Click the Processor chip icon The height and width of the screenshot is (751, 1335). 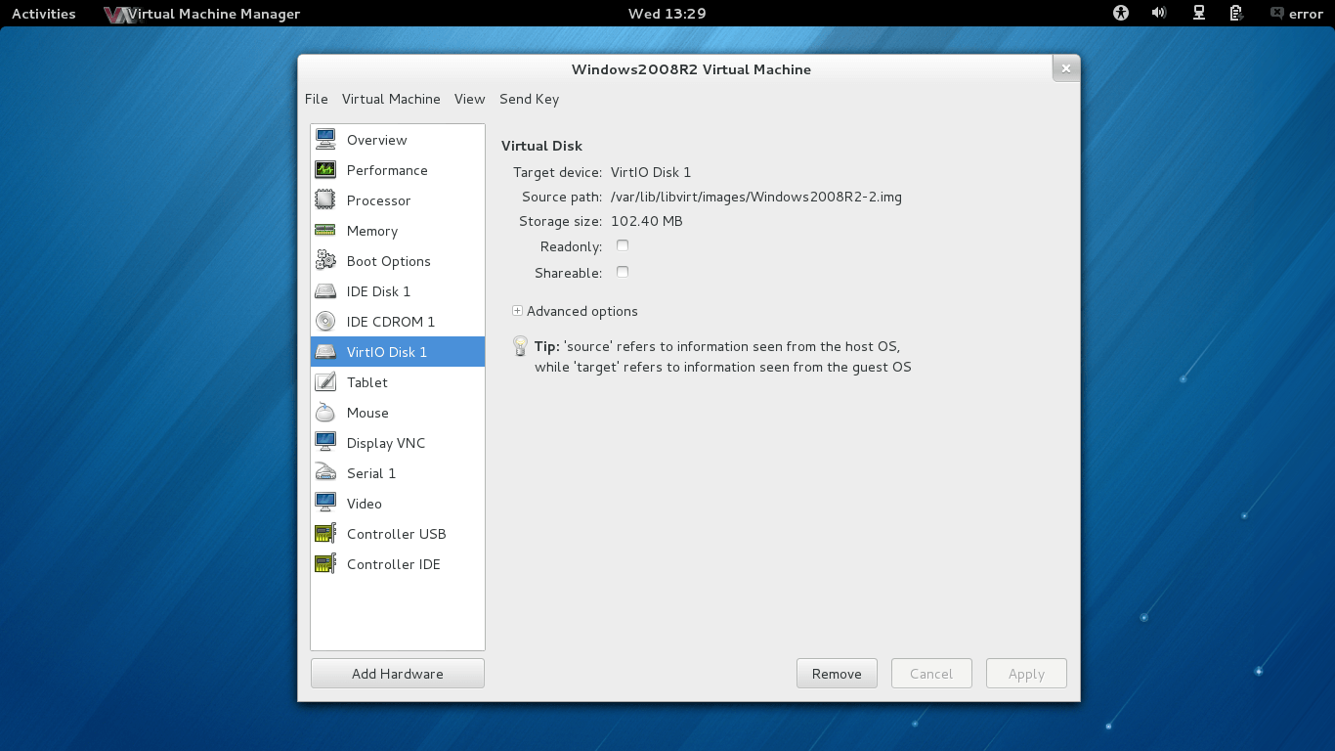pyautogui.click(x=325, y=200)
